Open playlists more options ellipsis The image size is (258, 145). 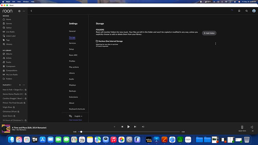point(24,85)
